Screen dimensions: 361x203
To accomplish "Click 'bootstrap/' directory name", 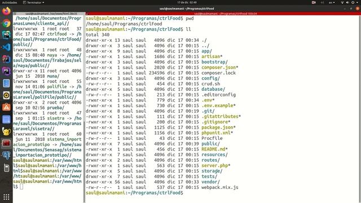I will pos(214,62).
